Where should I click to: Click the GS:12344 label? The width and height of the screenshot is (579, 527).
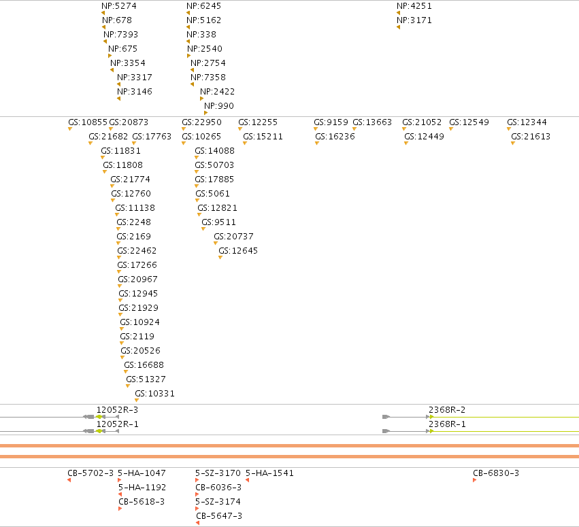pos(527,122)
